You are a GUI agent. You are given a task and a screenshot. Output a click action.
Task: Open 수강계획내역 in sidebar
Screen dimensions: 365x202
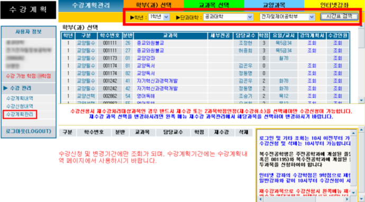20,98
